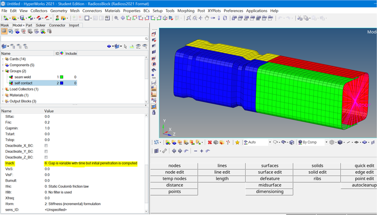
Task: Click the color column header icon
Action: coord(62,53)
